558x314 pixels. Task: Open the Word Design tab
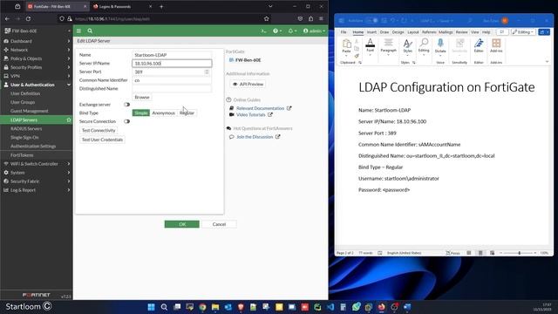click(398, 32)
